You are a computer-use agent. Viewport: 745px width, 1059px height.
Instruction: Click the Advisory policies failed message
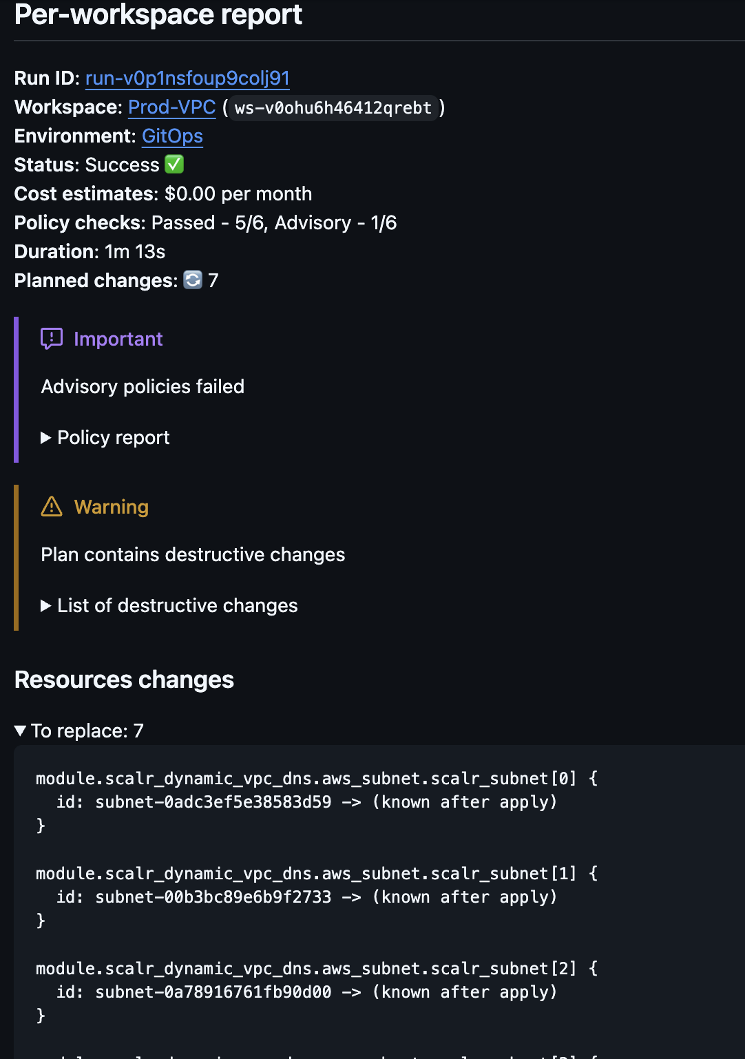coord(143,387)
